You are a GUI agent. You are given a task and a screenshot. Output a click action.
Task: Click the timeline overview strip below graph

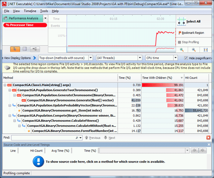click(x=121, y=50)
